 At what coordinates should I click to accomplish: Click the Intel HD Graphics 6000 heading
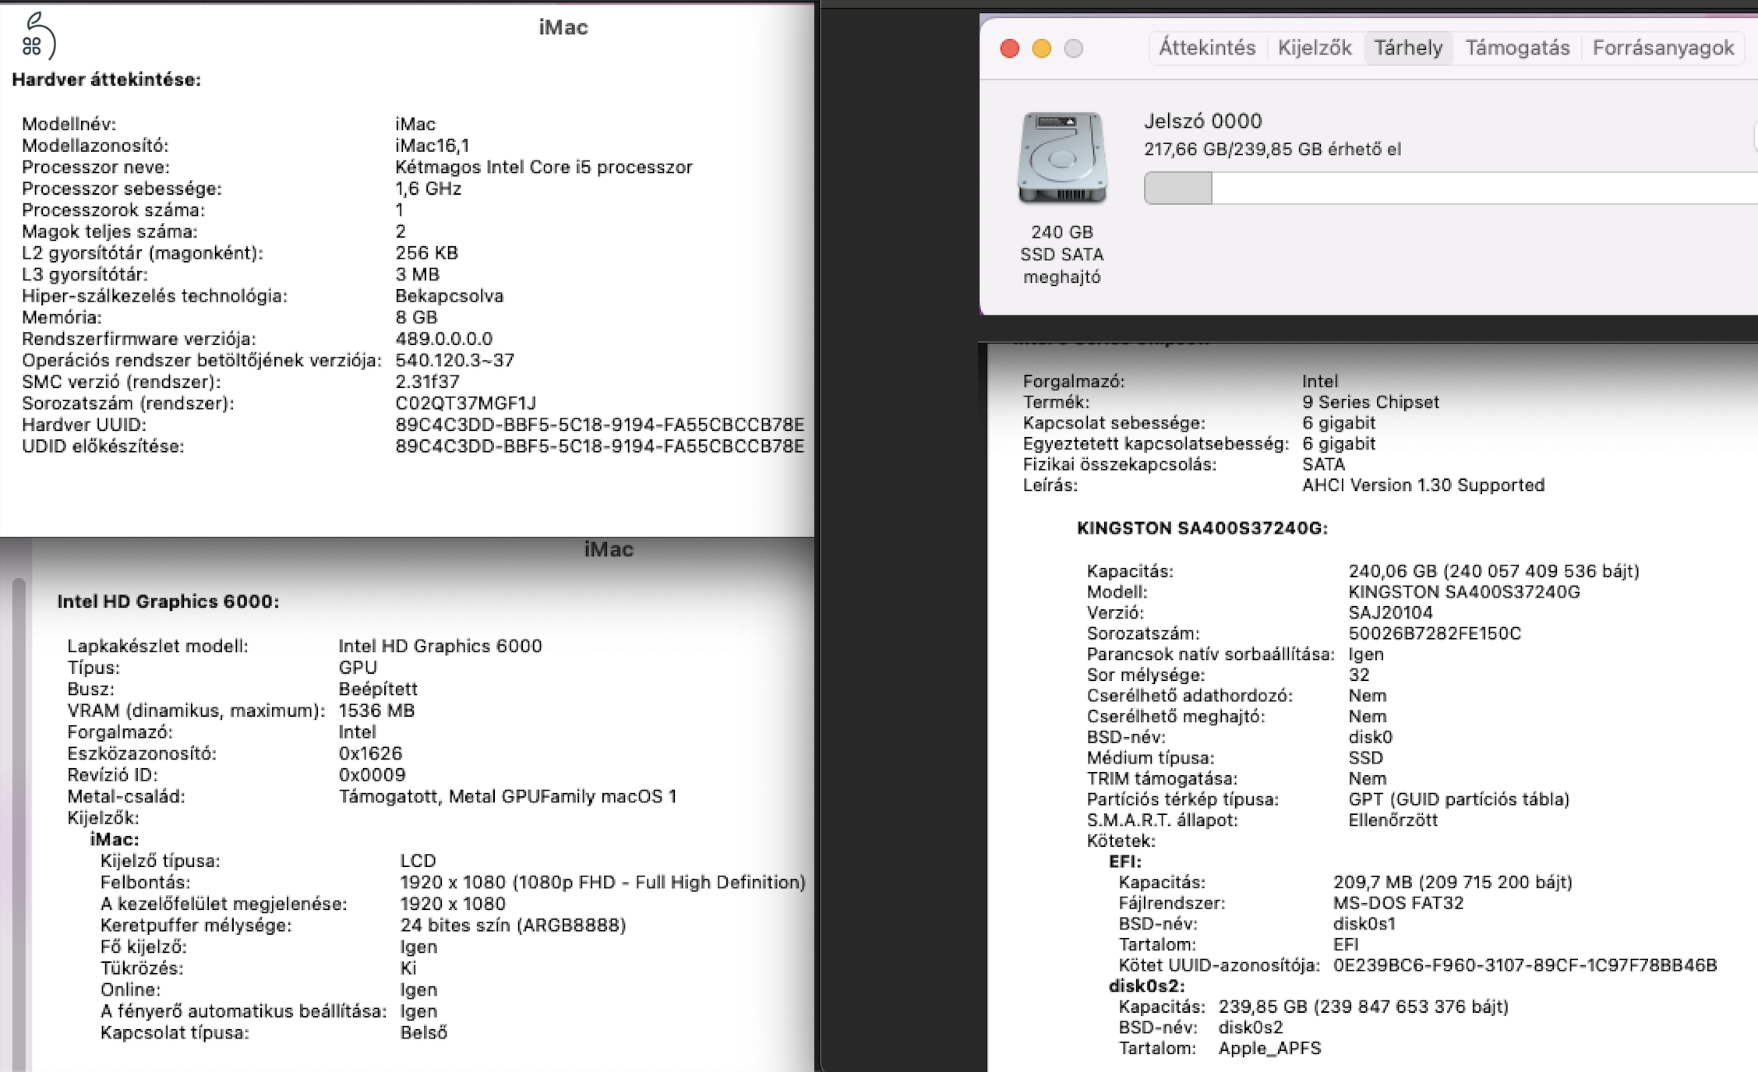click(168, 601)
